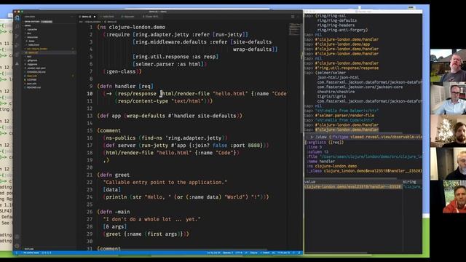Switch to the demo.clj editor tab
Image resolution: width=466 pixels, height=262 pixels.
pos(87,17)
